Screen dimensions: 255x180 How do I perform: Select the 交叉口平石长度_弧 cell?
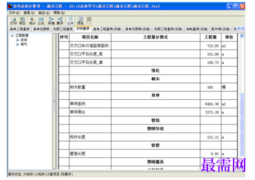point(90,54)
